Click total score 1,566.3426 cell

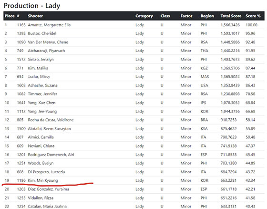(x=230, y=25)
